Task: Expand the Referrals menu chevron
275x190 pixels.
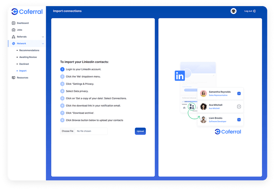Action: coord(43,37)
